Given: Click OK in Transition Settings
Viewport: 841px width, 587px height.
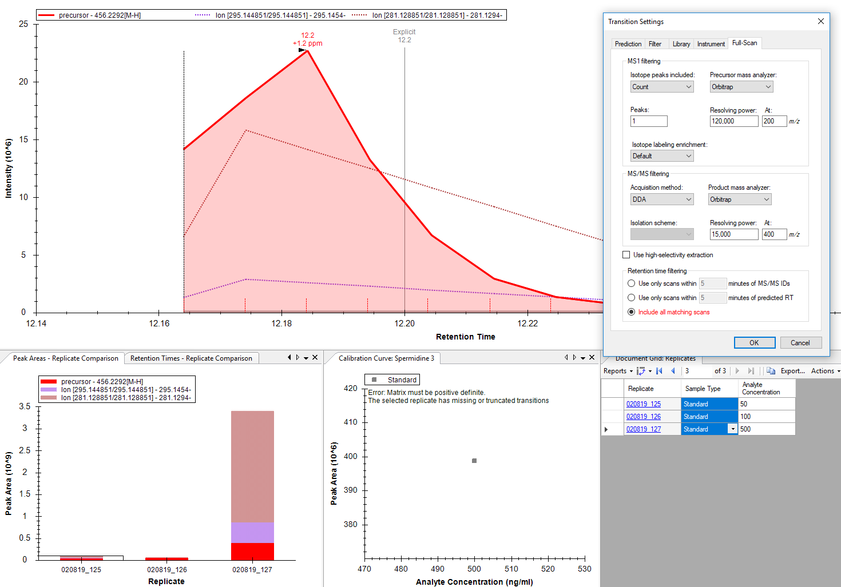Looking at the screenshot, I should (754, 342).
